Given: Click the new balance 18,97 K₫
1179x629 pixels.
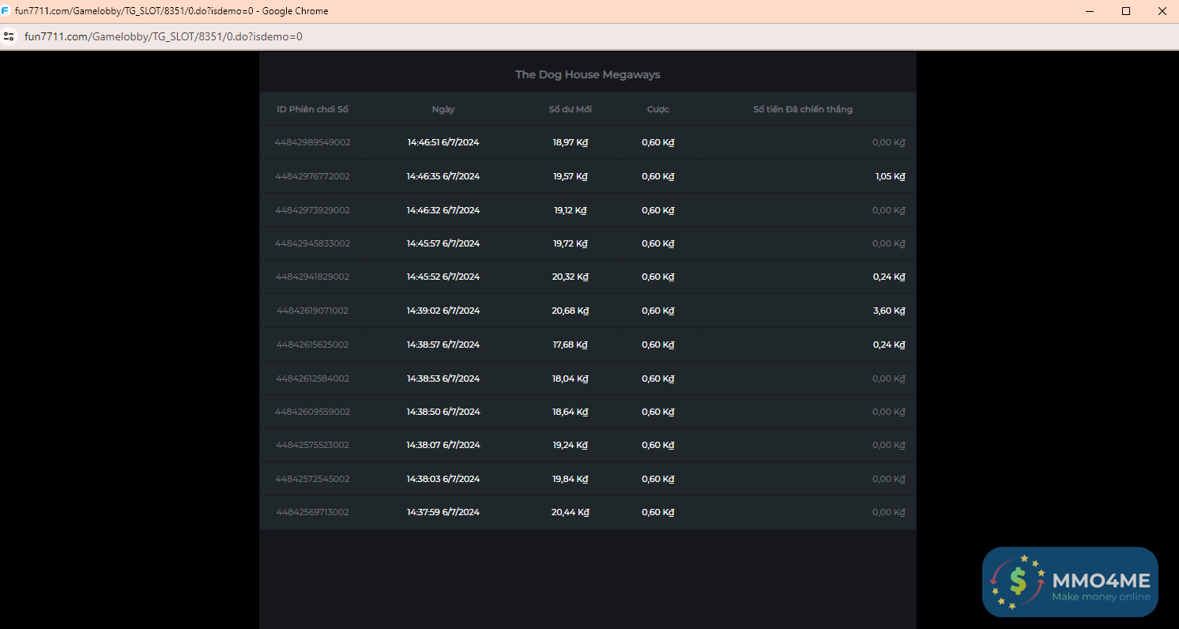Looking at the screenshot, I should click(571, 142).
